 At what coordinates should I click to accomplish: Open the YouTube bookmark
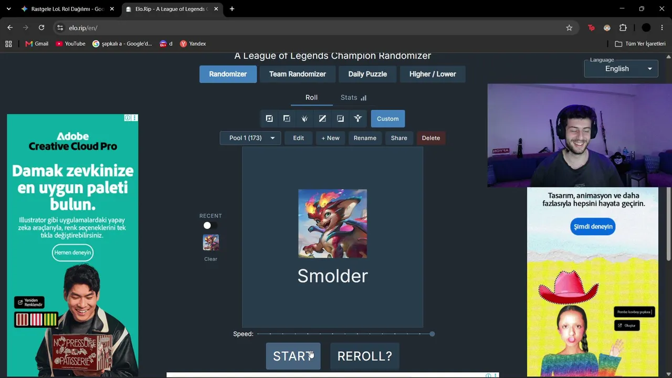pos(70,44)
